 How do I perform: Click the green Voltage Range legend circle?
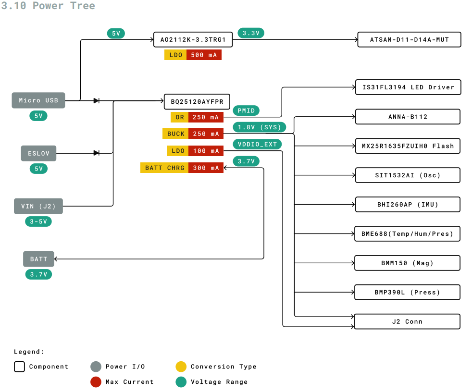coord(181,382)
